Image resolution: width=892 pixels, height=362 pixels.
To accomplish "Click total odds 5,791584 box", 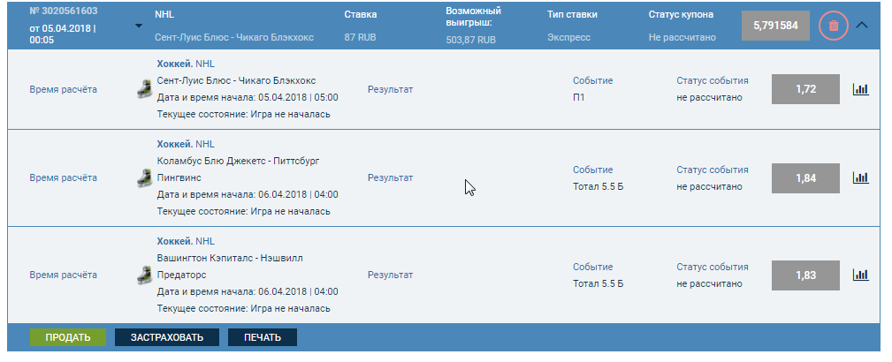I will pos(775,26).
